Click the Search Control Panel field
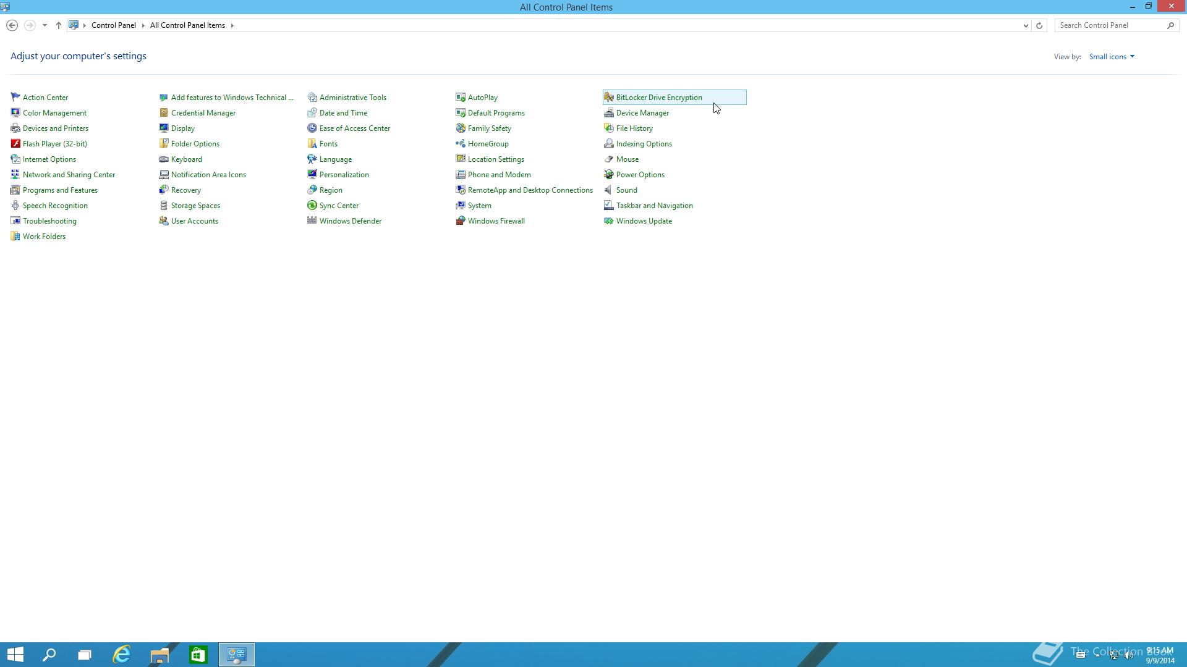The width and height of the screenshot is (1187, 667). (1110, 25)
